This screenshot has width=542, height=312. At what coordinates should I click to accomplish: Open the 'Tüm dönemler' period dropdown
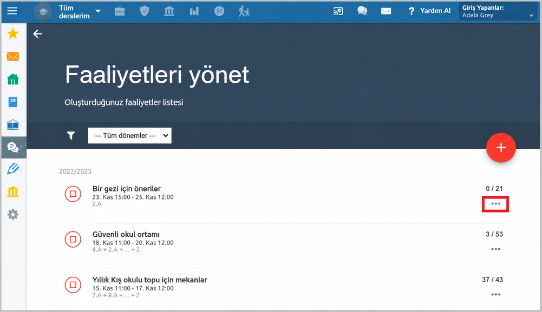click(129, 136)
